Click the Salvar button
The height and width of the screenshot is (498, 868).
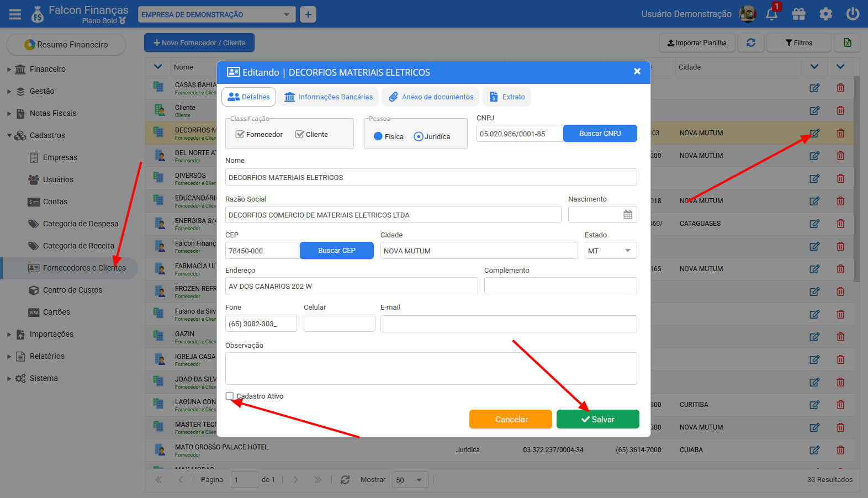point(597,420)
